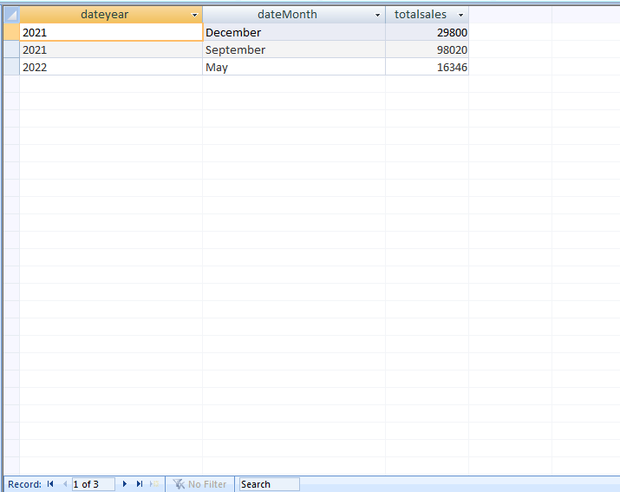Click the current record number field
Viewport: 620px width, 492px height.
point(94,484)
